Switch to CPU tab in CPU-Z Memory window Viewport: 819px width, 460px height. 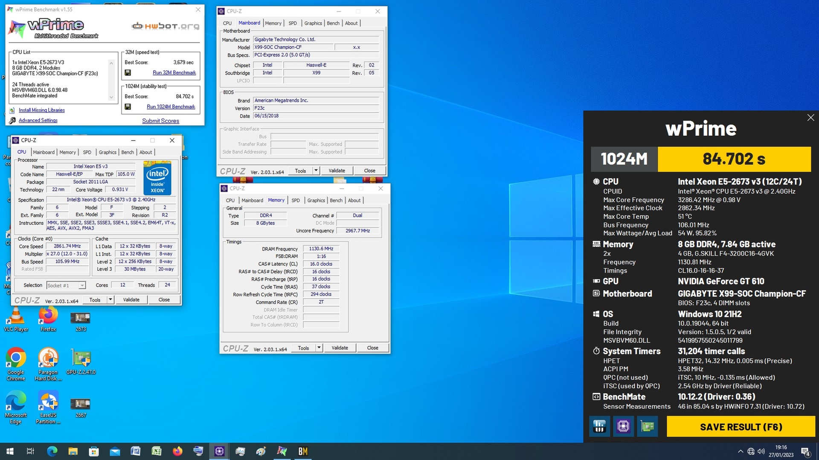point(230,200)
